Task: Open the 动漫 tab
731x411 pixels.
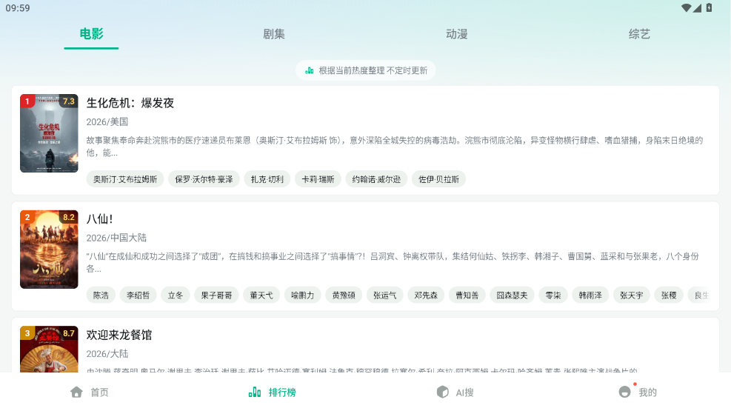Action: 457,34
